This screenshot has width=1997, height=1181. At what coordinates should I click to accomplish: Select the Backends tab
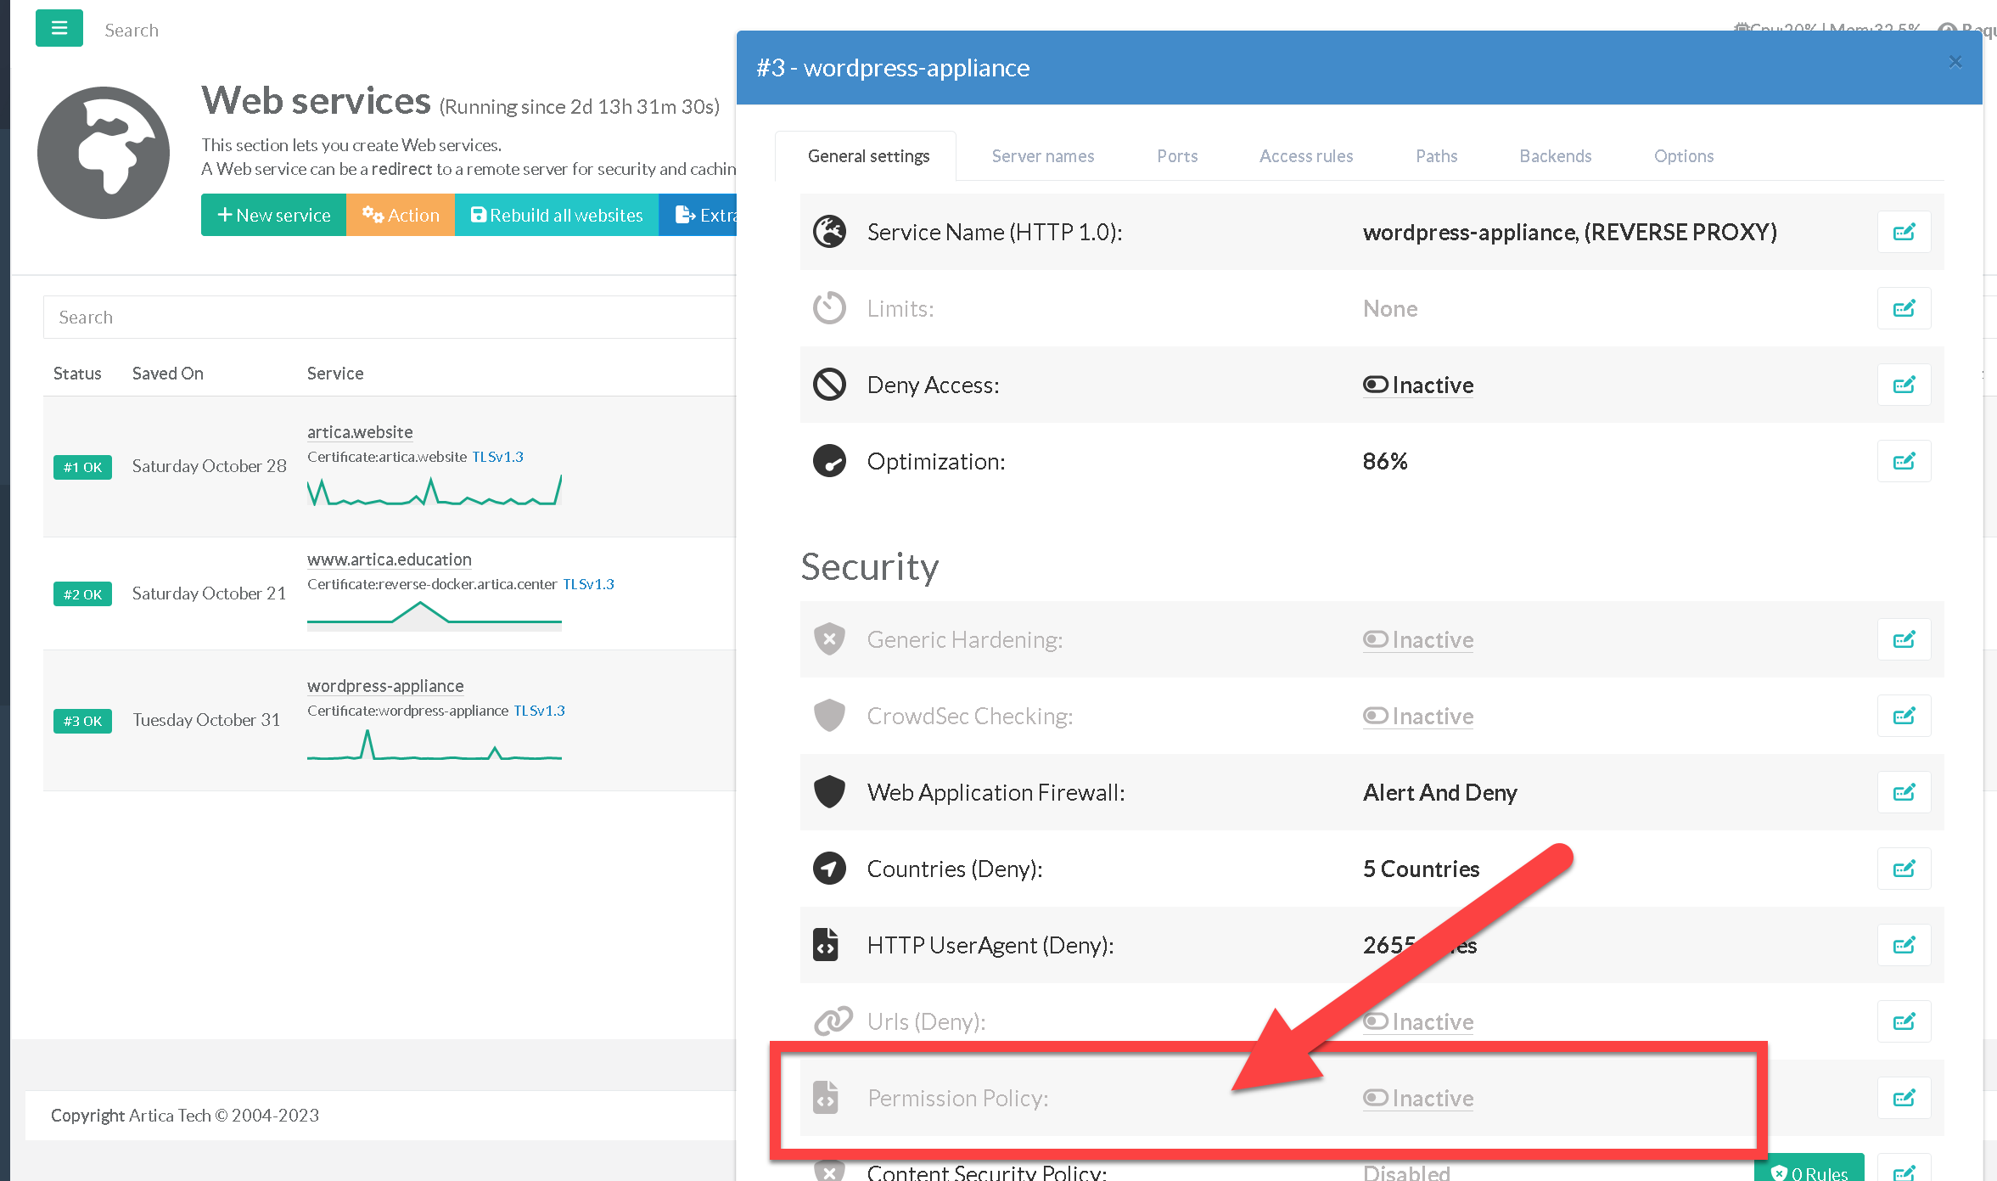click(1555, 156)
